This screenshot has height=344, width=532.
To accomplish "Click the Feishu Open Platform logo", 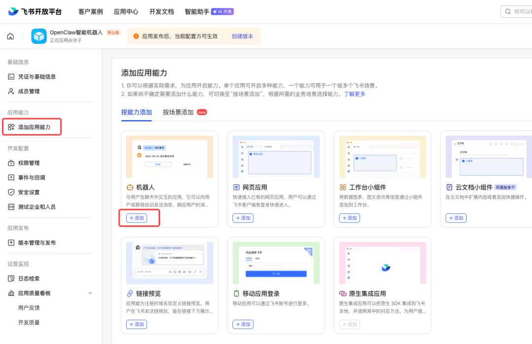I will point(34,11).
